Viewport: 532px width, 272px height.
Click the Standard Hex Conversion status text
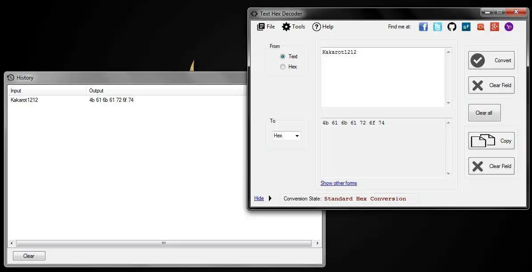[x=365, y=199]
